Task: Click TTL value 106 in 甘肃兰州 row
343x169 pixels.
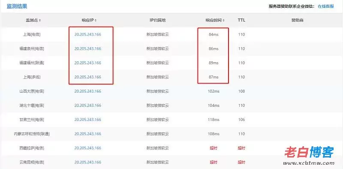Action: click(241, 120)
